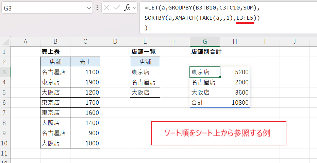Click the 店舗一覧 title cell

point(145,52)
